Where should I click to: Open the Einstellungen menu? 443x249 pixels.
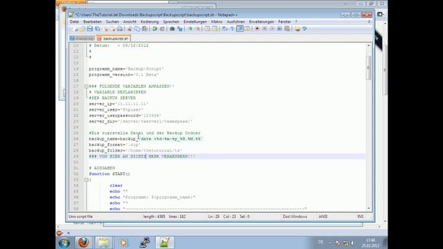pyautogui.click(x=195, y=21)
